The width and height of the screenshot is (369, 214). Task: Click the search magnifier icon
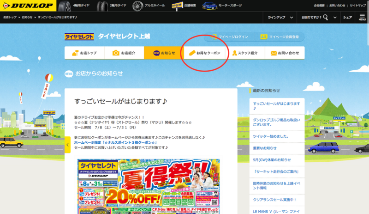tap(326, 17)
